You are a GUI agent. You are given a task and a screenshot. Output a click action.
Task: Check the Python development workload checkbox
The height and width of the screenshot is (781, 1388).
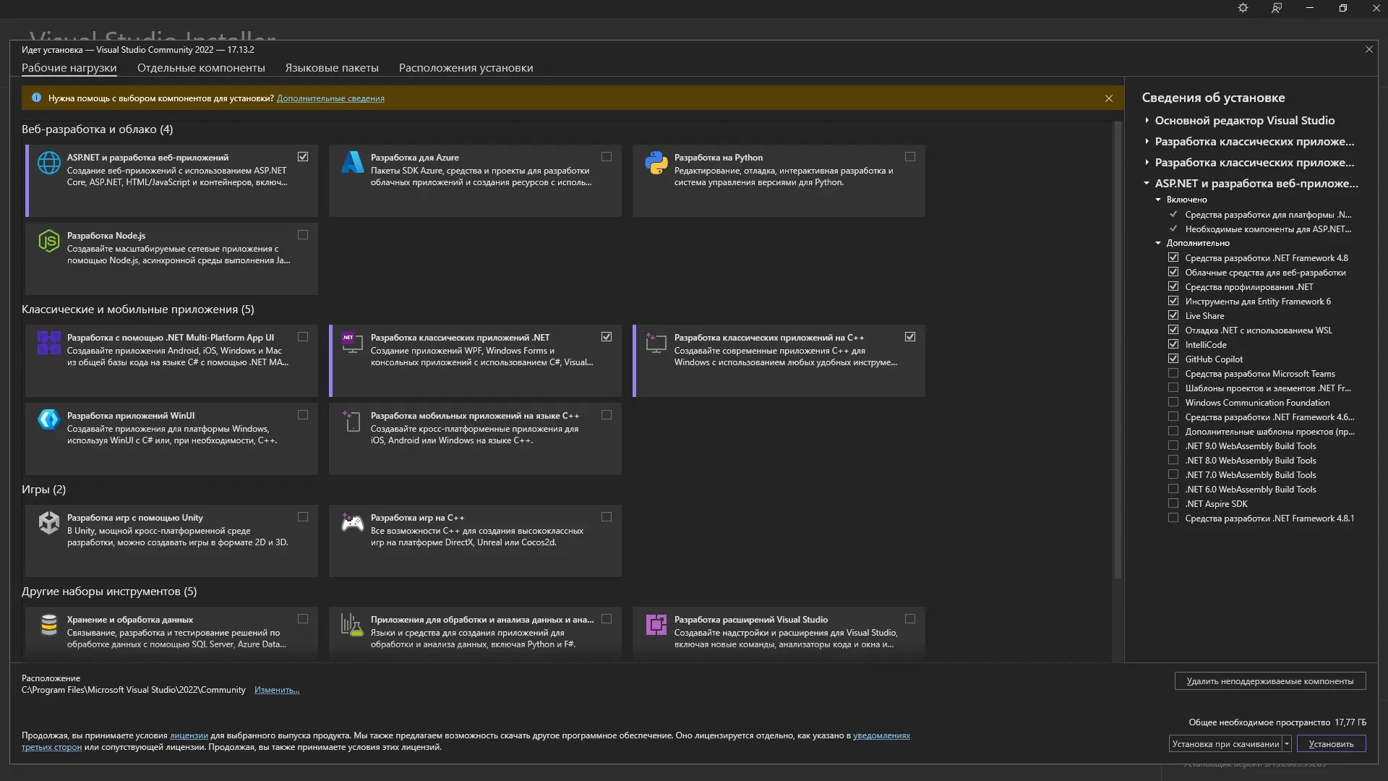910,156
